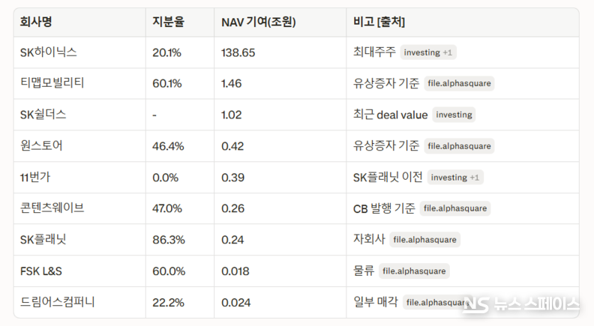Select the NAV 기여(조원) column header
Viewport: 594px width, 326px height.
(x=258, y=22)
